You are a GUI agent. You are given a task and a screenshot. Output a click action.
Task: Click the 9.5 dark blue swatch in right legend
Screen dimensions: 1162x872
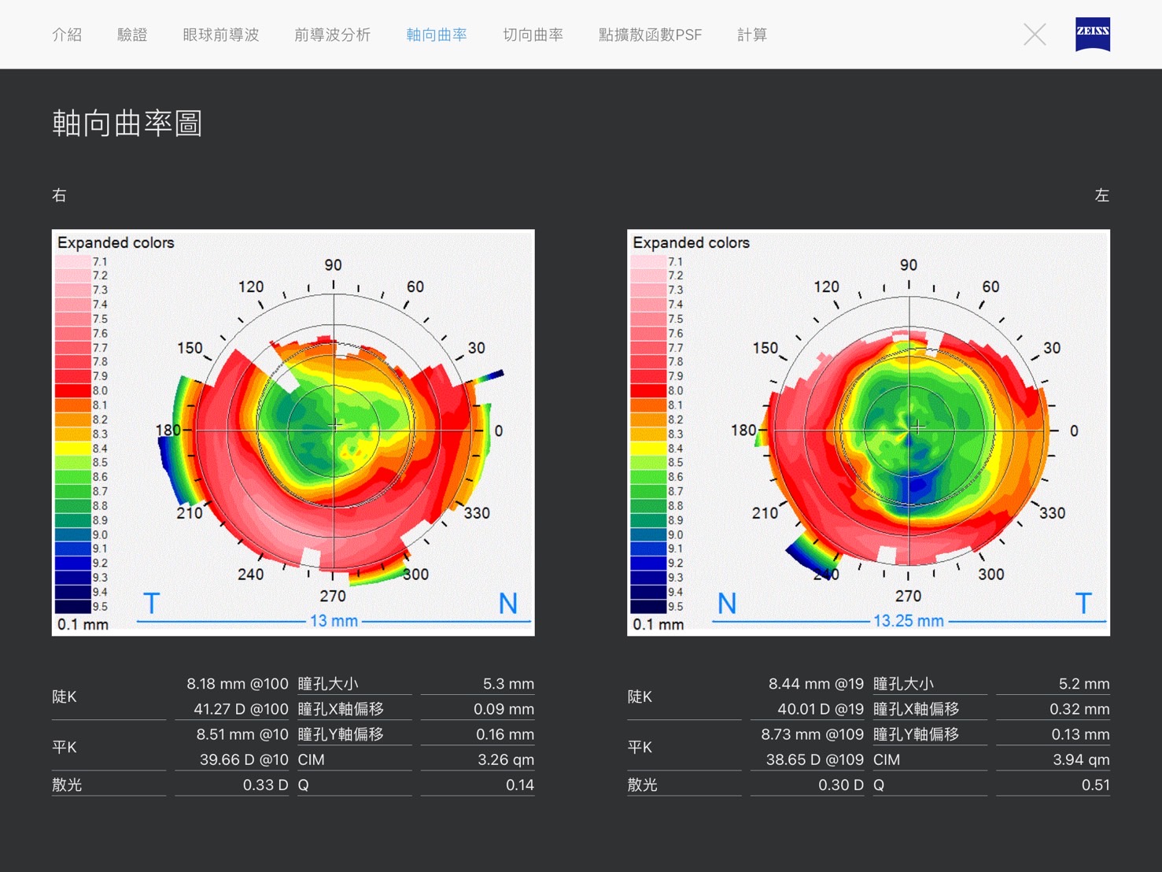[x=72, y=606]
